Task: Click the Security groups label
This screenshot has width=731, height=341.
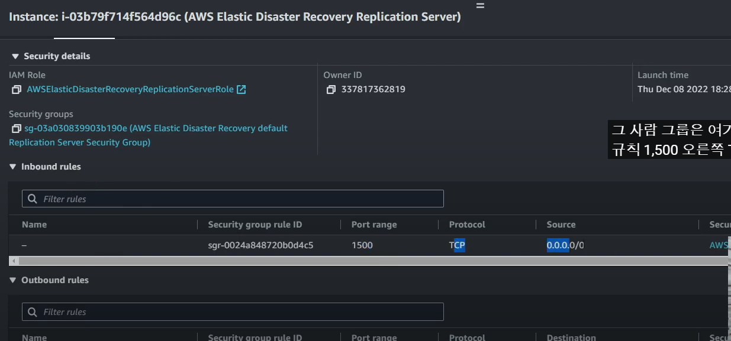Action: (x=41, y=114)
